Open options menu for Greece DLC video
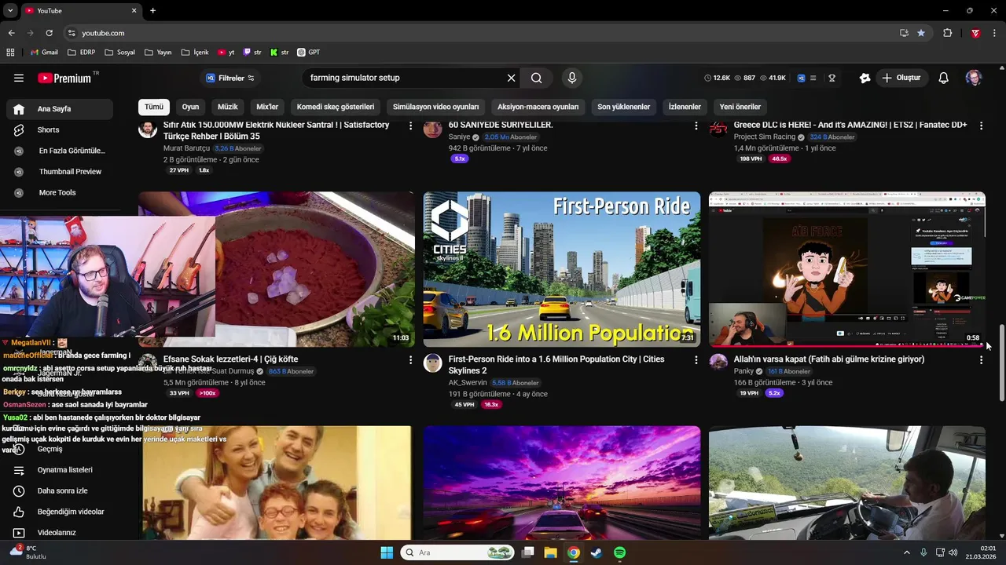Image resolution: width=1006 pixels, height=565 pixels. (981, 126)
